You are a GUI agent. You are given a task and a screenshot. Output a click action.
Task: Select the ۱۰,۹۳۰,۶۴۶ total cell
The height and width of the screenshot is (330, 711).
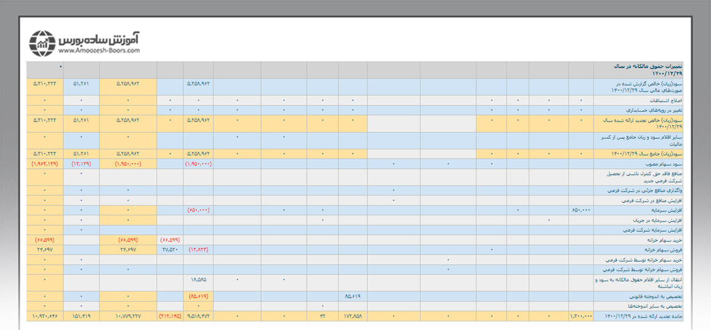[x=45, y=316]
